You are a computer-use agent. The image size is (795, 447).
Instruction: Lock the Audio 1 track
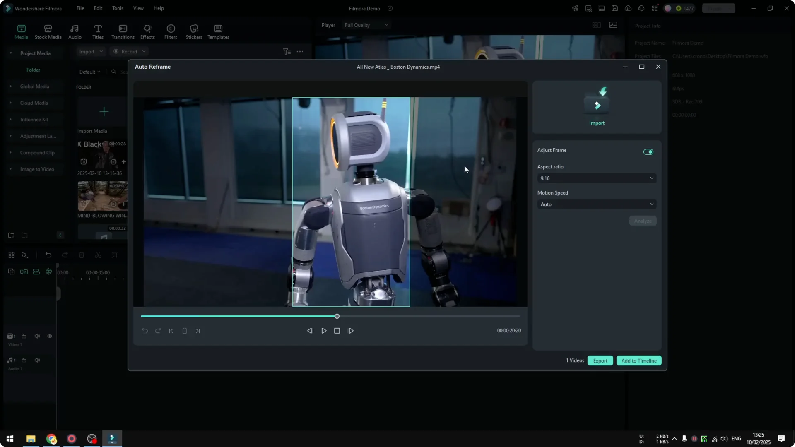[24, 360]
